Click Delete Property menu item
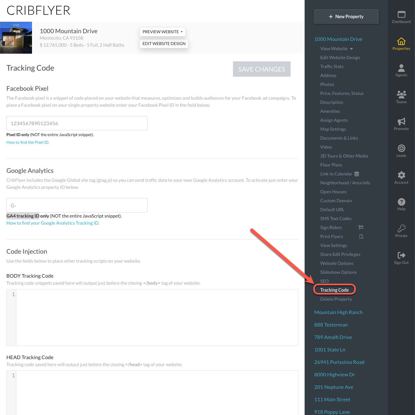 [x=336, y=299]
